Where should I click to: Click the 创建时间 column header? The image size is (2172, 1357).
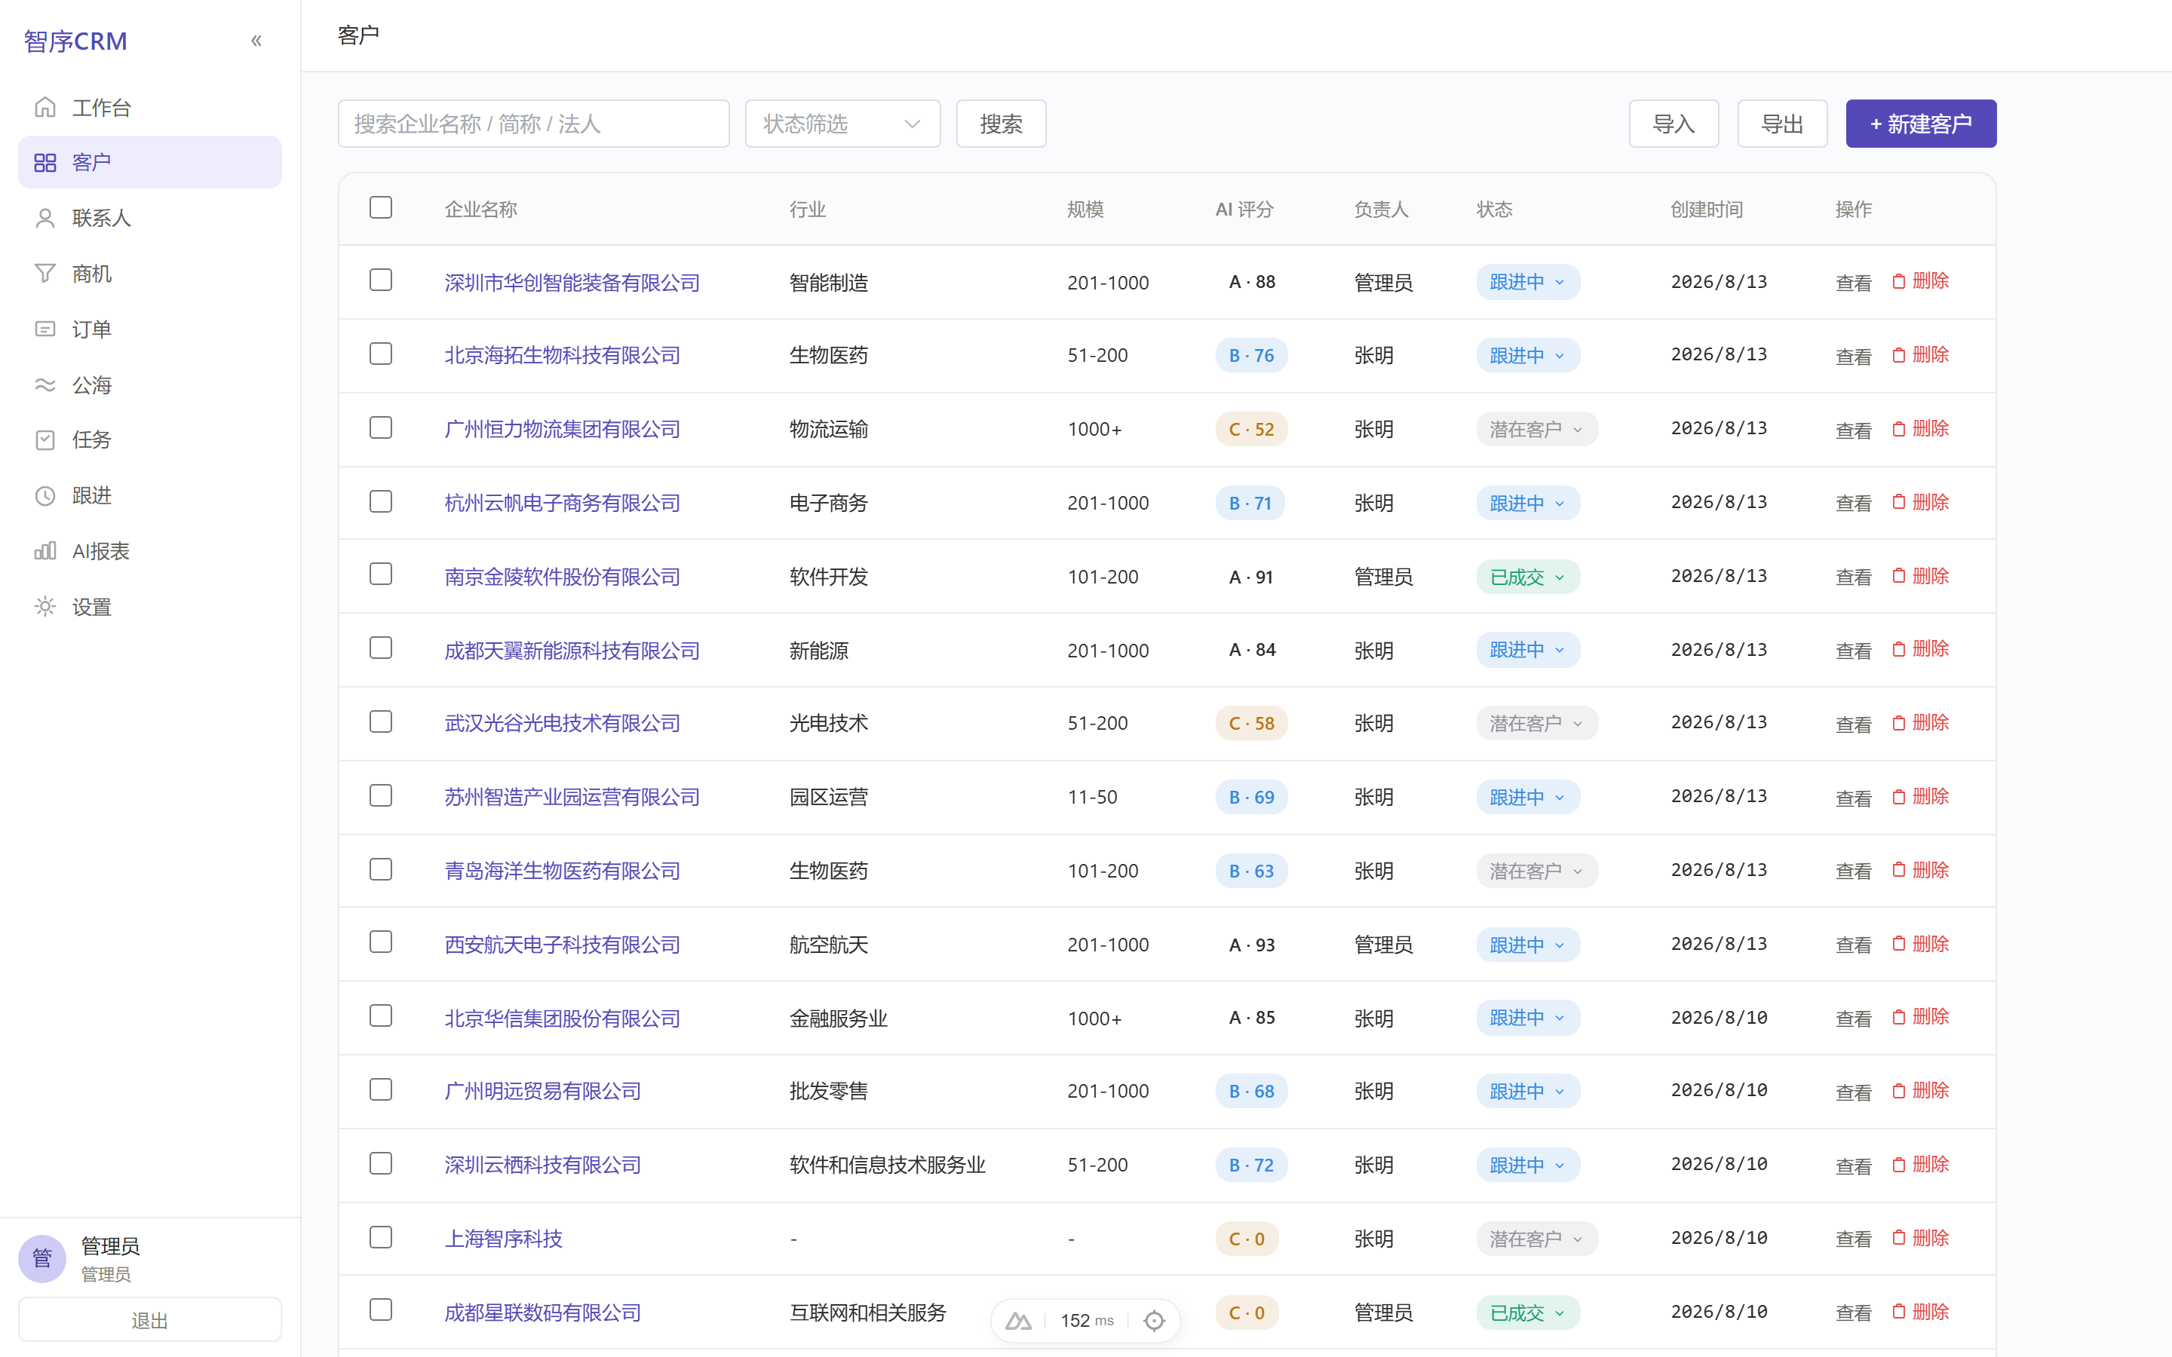[1706, 209]
